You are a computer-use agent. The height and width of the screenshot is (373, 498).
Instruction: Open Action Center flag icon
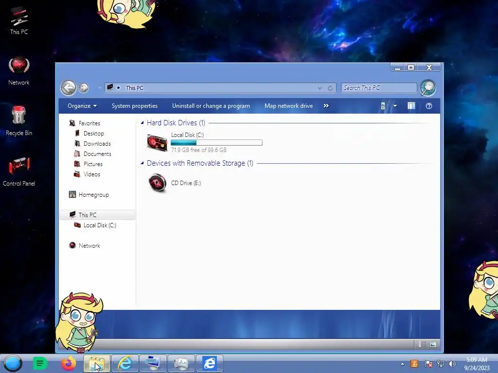(428, 364)
